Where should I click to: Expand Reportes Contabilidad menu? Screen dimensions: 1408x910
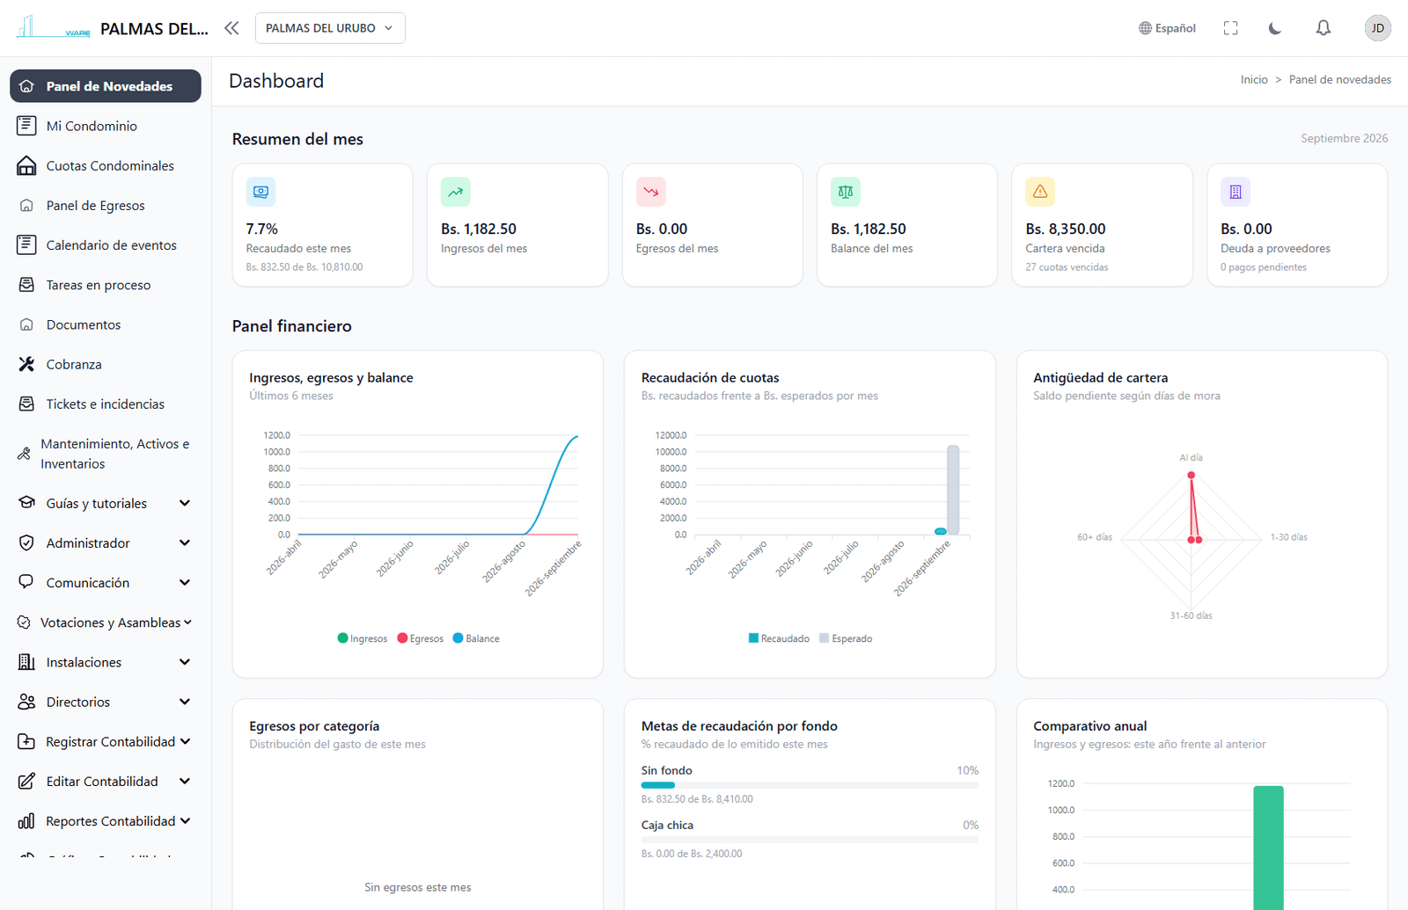(106, 821)
